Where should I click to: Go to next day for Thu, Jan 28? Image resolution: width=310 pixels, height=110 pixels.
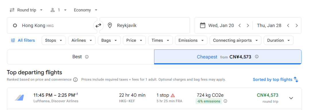[x=297, y=25]
